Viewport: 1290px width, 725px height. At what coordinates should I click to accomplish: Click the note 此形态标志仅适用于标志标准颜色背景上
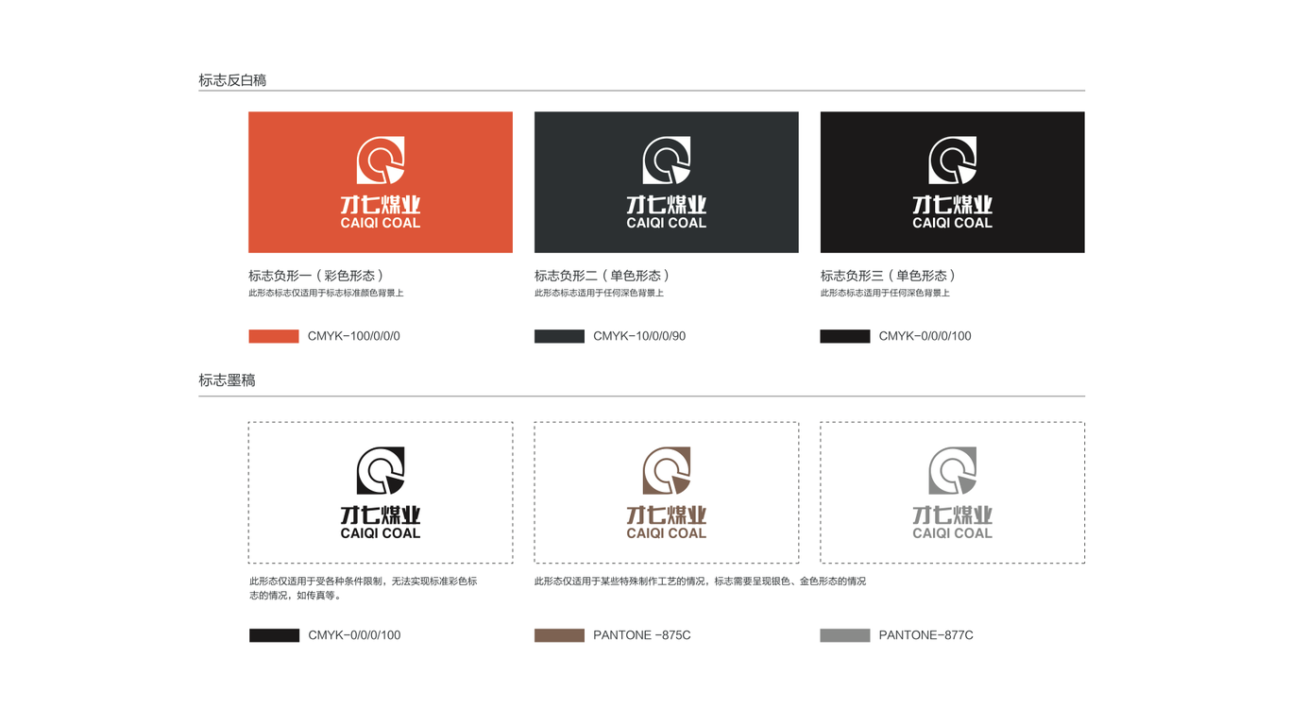(326, 294)
